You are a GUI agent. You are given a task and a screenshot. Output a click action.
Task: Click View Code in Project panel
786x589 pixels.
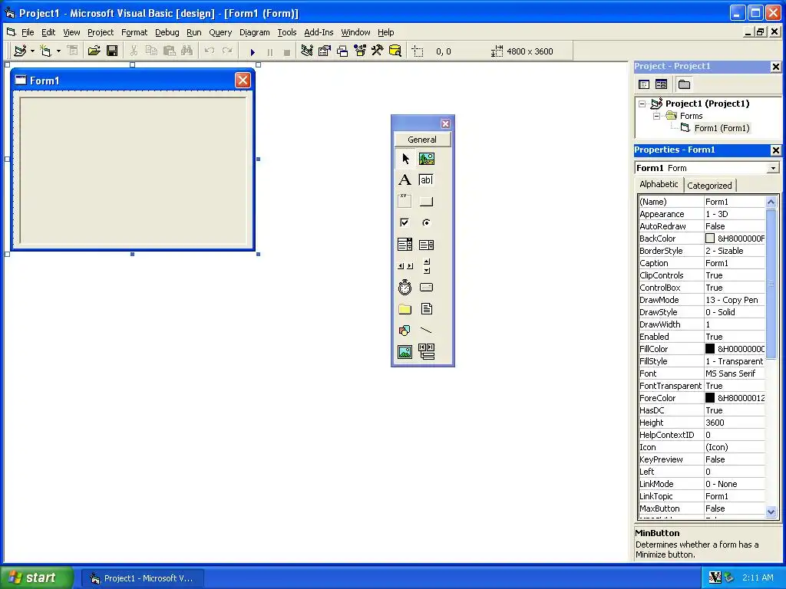point(644,84)
